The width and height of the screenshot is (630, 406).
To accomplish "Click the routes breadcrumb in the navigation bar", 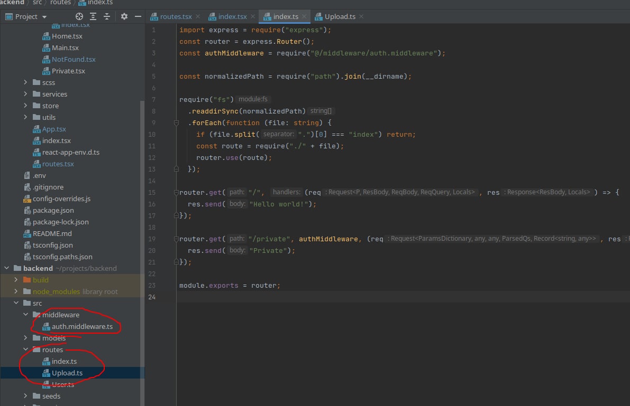I will [60, 3].
